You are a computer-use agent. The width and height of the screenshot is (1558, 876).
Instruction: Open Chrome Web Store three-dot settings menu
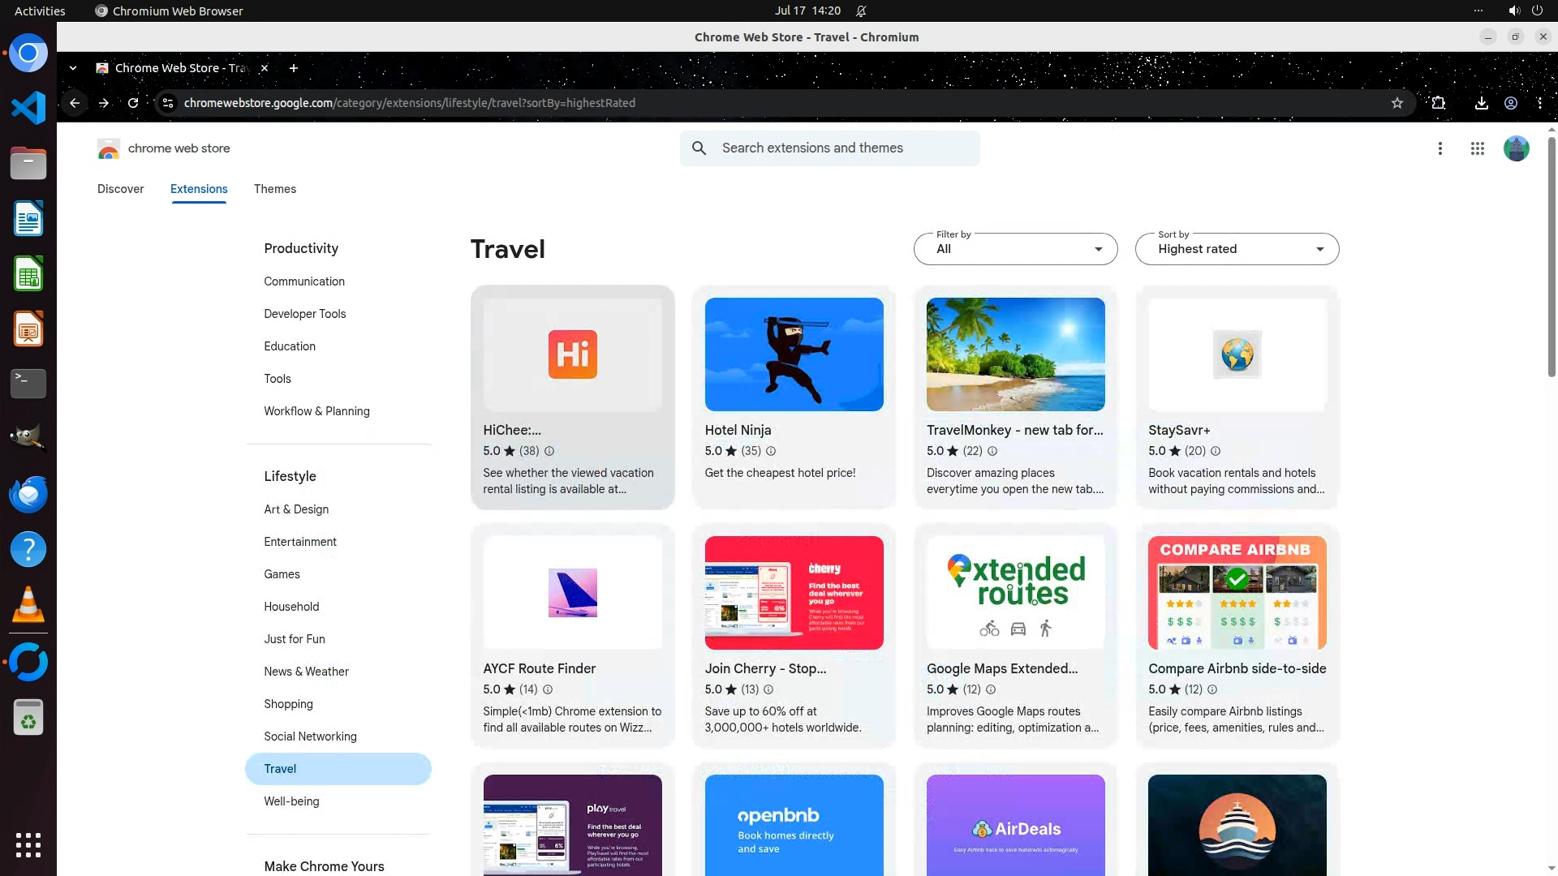1440,148
